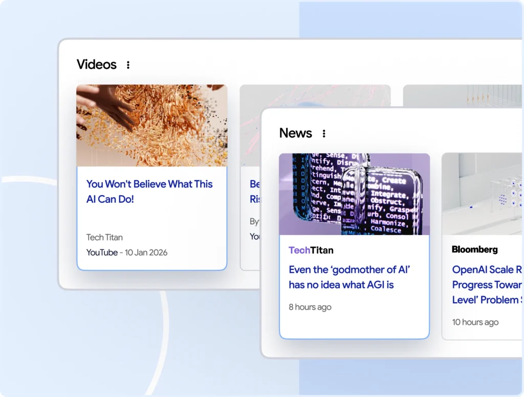
Task: Open the white room Bloomberg news thumbnail
Action: (x=482, y=194)
